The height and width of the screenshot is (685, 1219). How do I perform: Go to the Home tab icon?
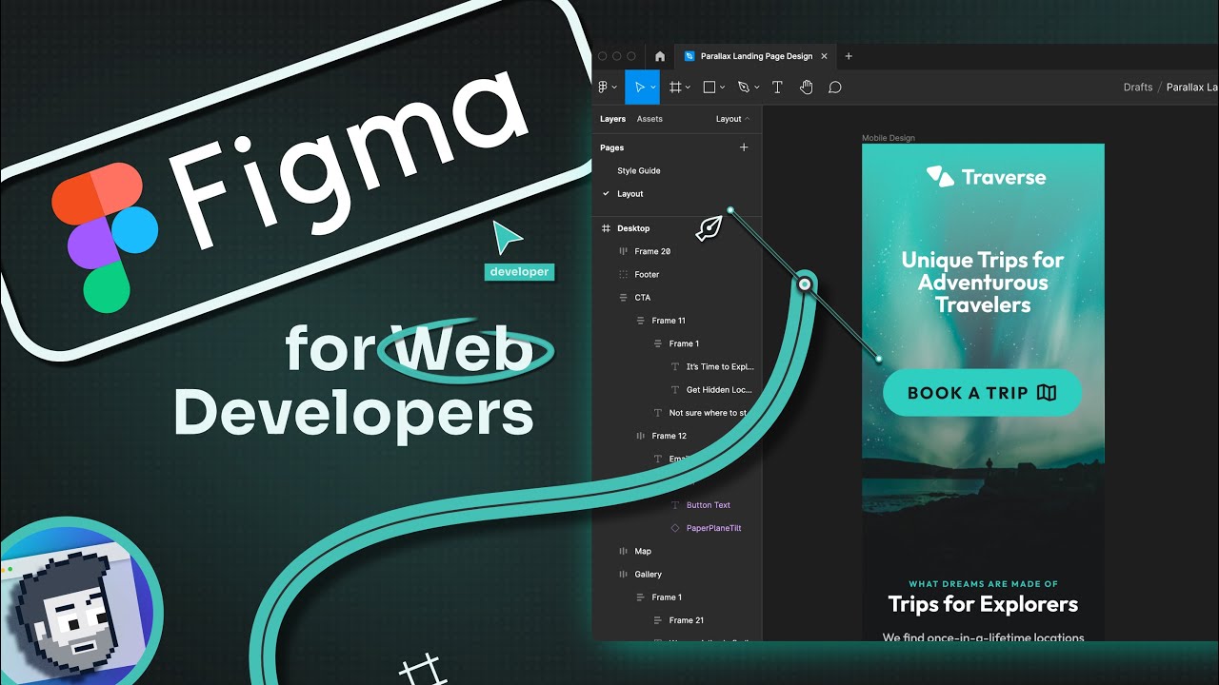[660, 56]
